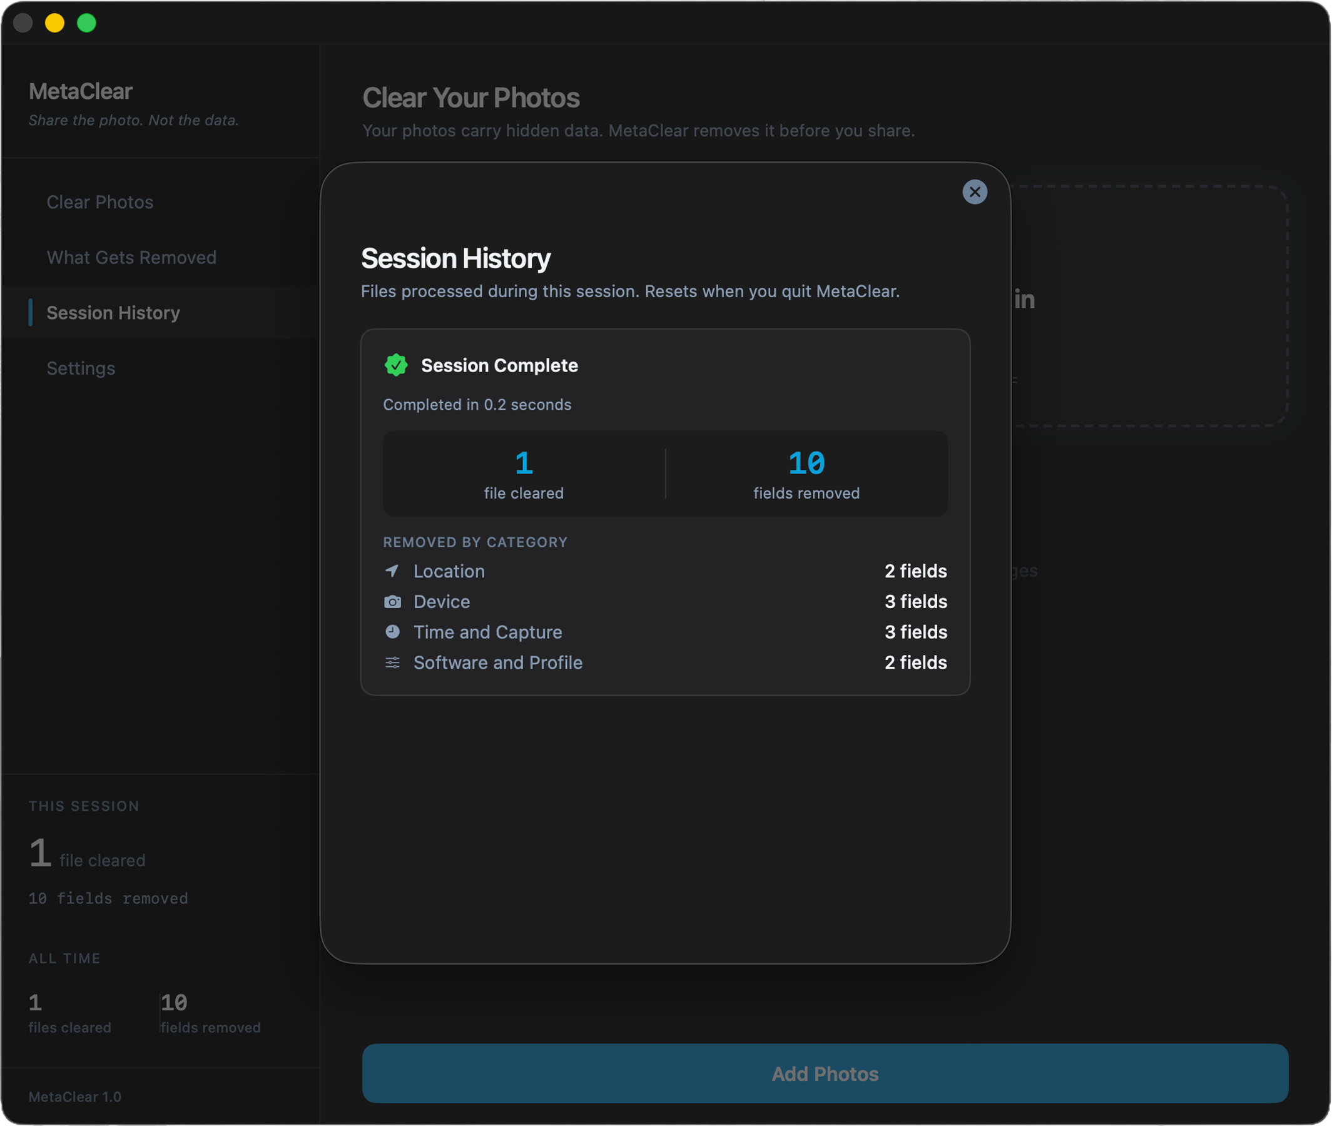Select Session History in the sidebar
This screenshot has height=1126, width=1332.
(x=113, y=313)
